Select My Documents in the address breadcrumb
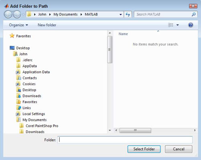Screen dimensions: 201x160 [x=65, y=14]
